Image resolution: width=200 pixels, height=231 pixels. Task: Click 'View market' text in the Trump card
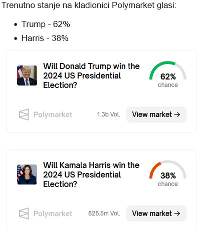click(152, 114)
